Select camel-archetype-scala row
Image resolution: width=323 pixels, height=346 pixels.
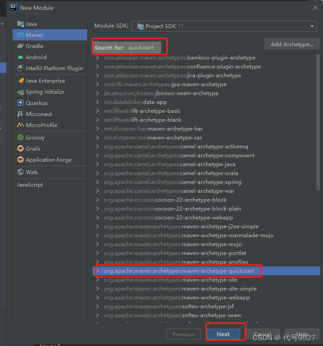[x=206, y=173]
